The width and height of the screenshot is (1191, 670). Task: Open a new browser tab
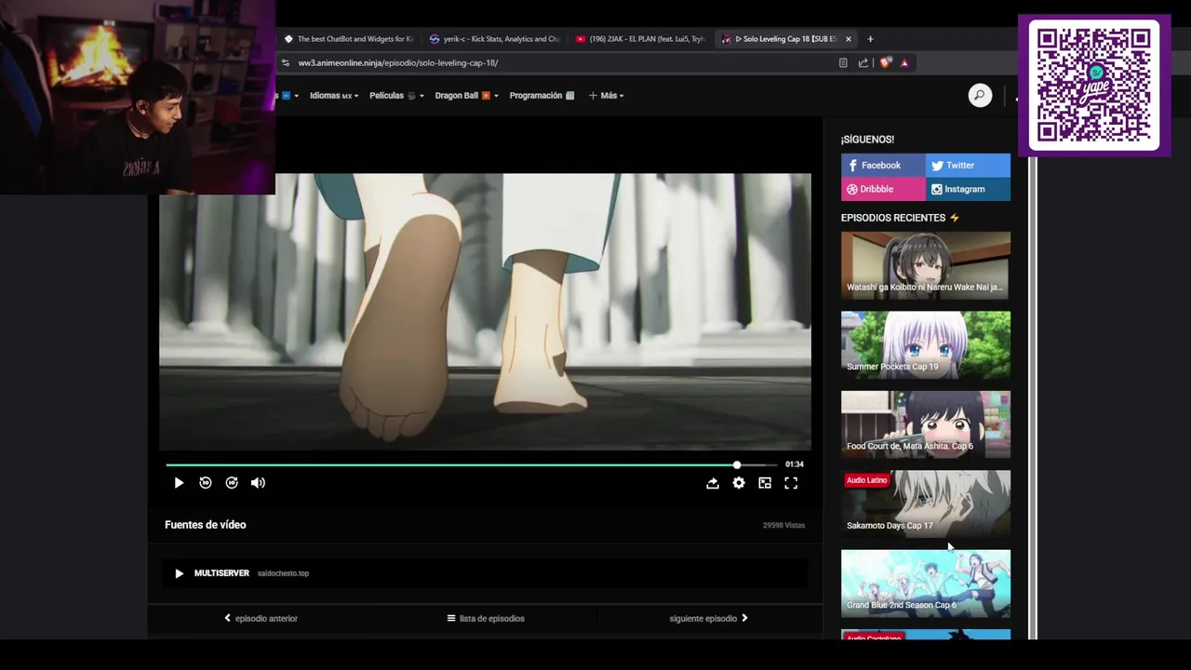coord(870,39)
